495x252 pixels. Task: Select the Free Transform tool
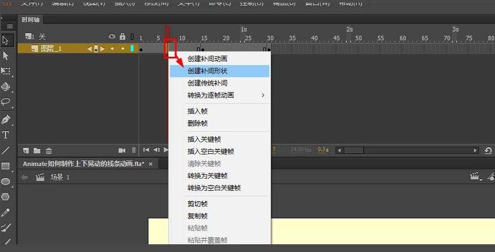pyautogui.click(x=6, y=71)
